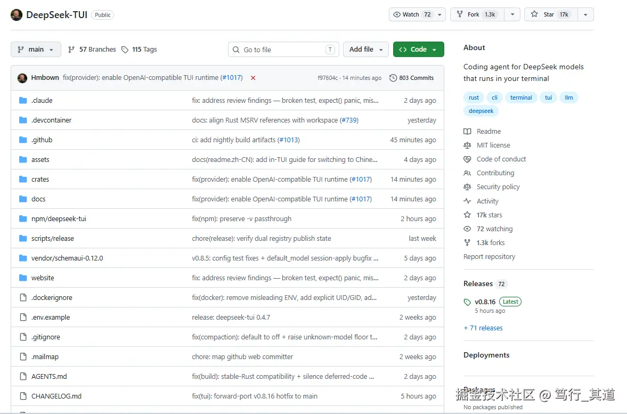Screen dimensions: 627x414
Task: Click the Readme book icon
Action: (x=467, y=131)
